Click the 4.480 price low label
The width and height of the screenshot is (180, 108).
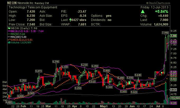click(9, 102)
